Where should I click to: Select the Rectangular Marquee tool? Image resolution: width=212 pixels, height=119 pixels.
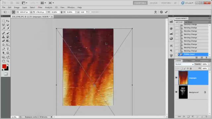pos(4,21)
